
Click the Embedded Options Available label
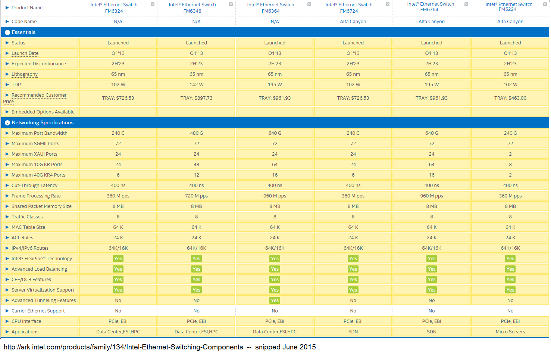[x=43, y=112]
